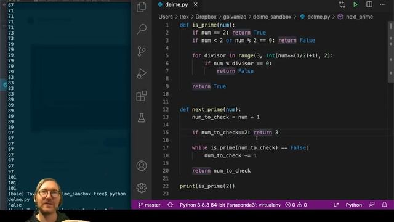Click the editor vertical scrollbar minimap

pyautogui.click(x=391, y=52)
